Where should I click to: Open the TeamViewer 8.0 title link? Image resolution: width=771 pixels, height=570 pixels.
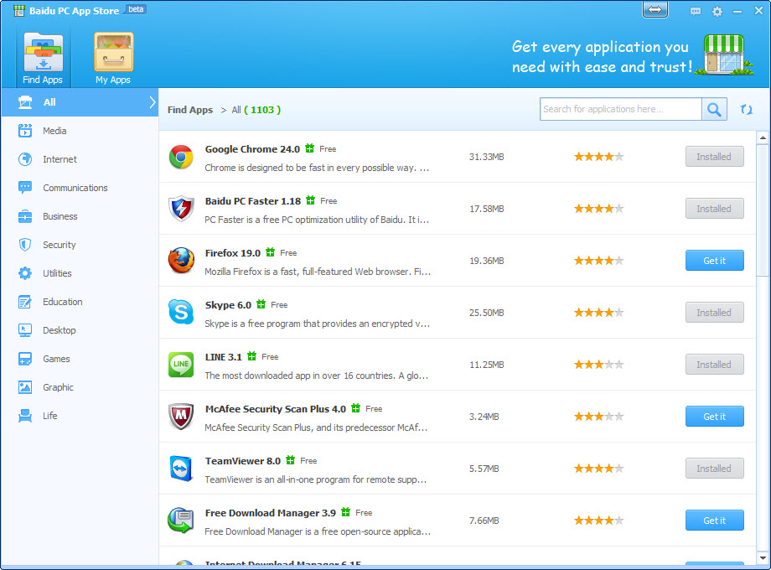242,461
